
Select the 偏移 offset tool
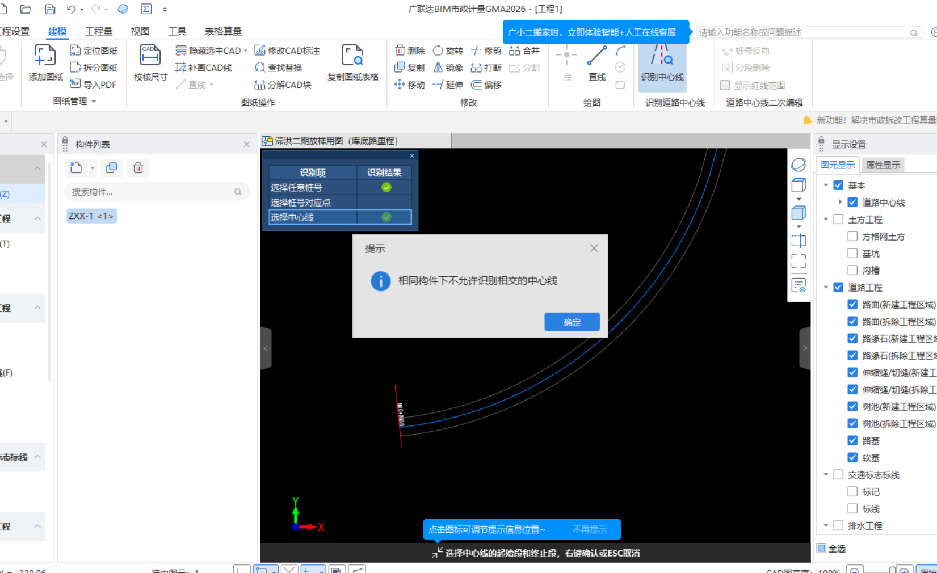486,85
